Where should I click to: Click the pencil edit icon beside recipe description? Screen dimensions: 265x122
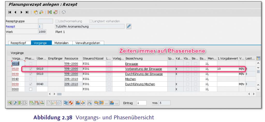pos(129,26)
